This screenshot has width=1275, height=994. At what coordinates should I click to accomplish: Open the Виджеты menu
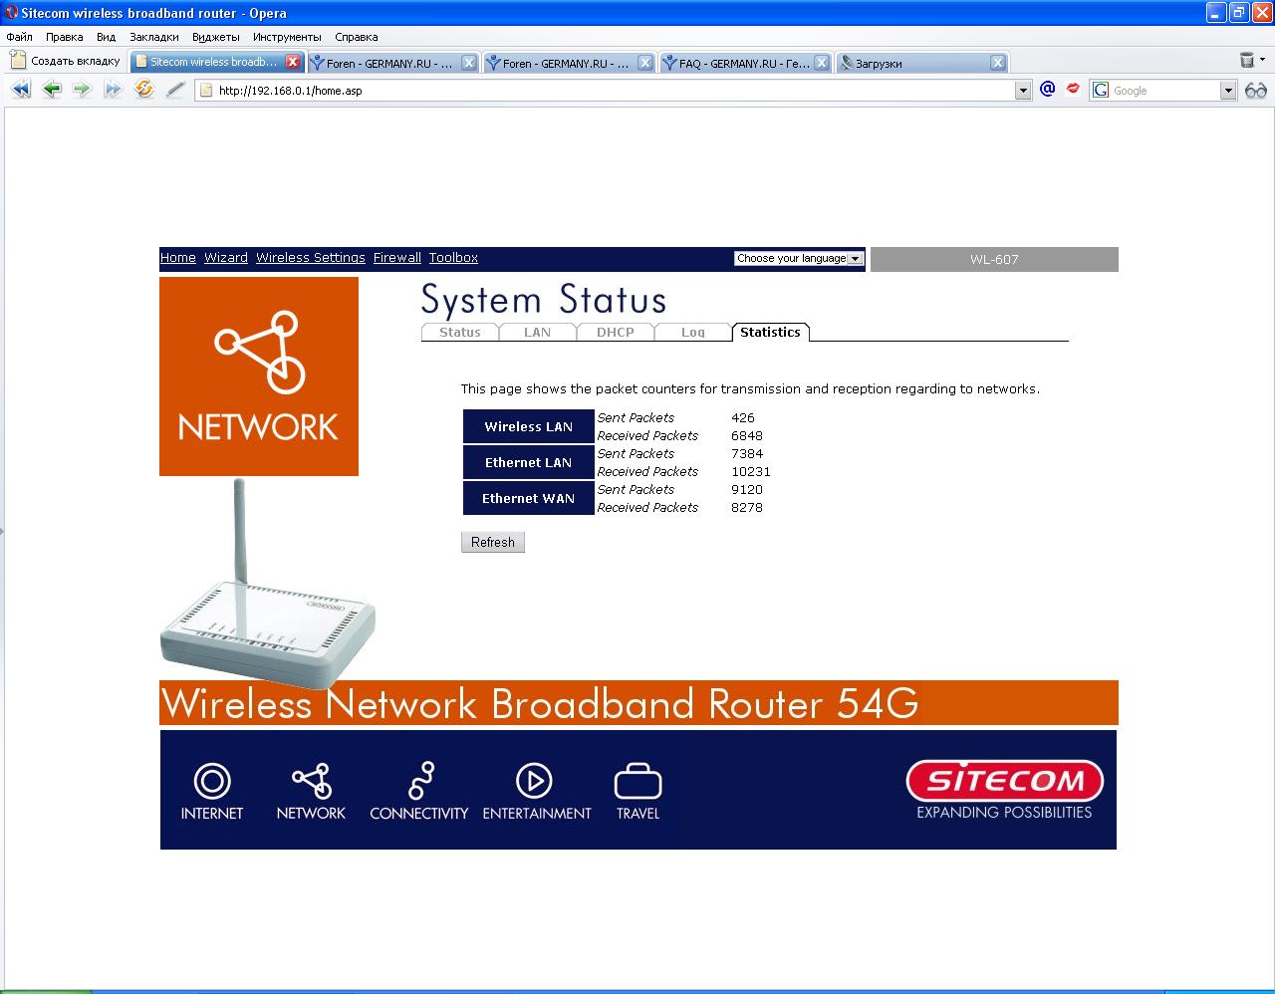click(x=216, y=37)
